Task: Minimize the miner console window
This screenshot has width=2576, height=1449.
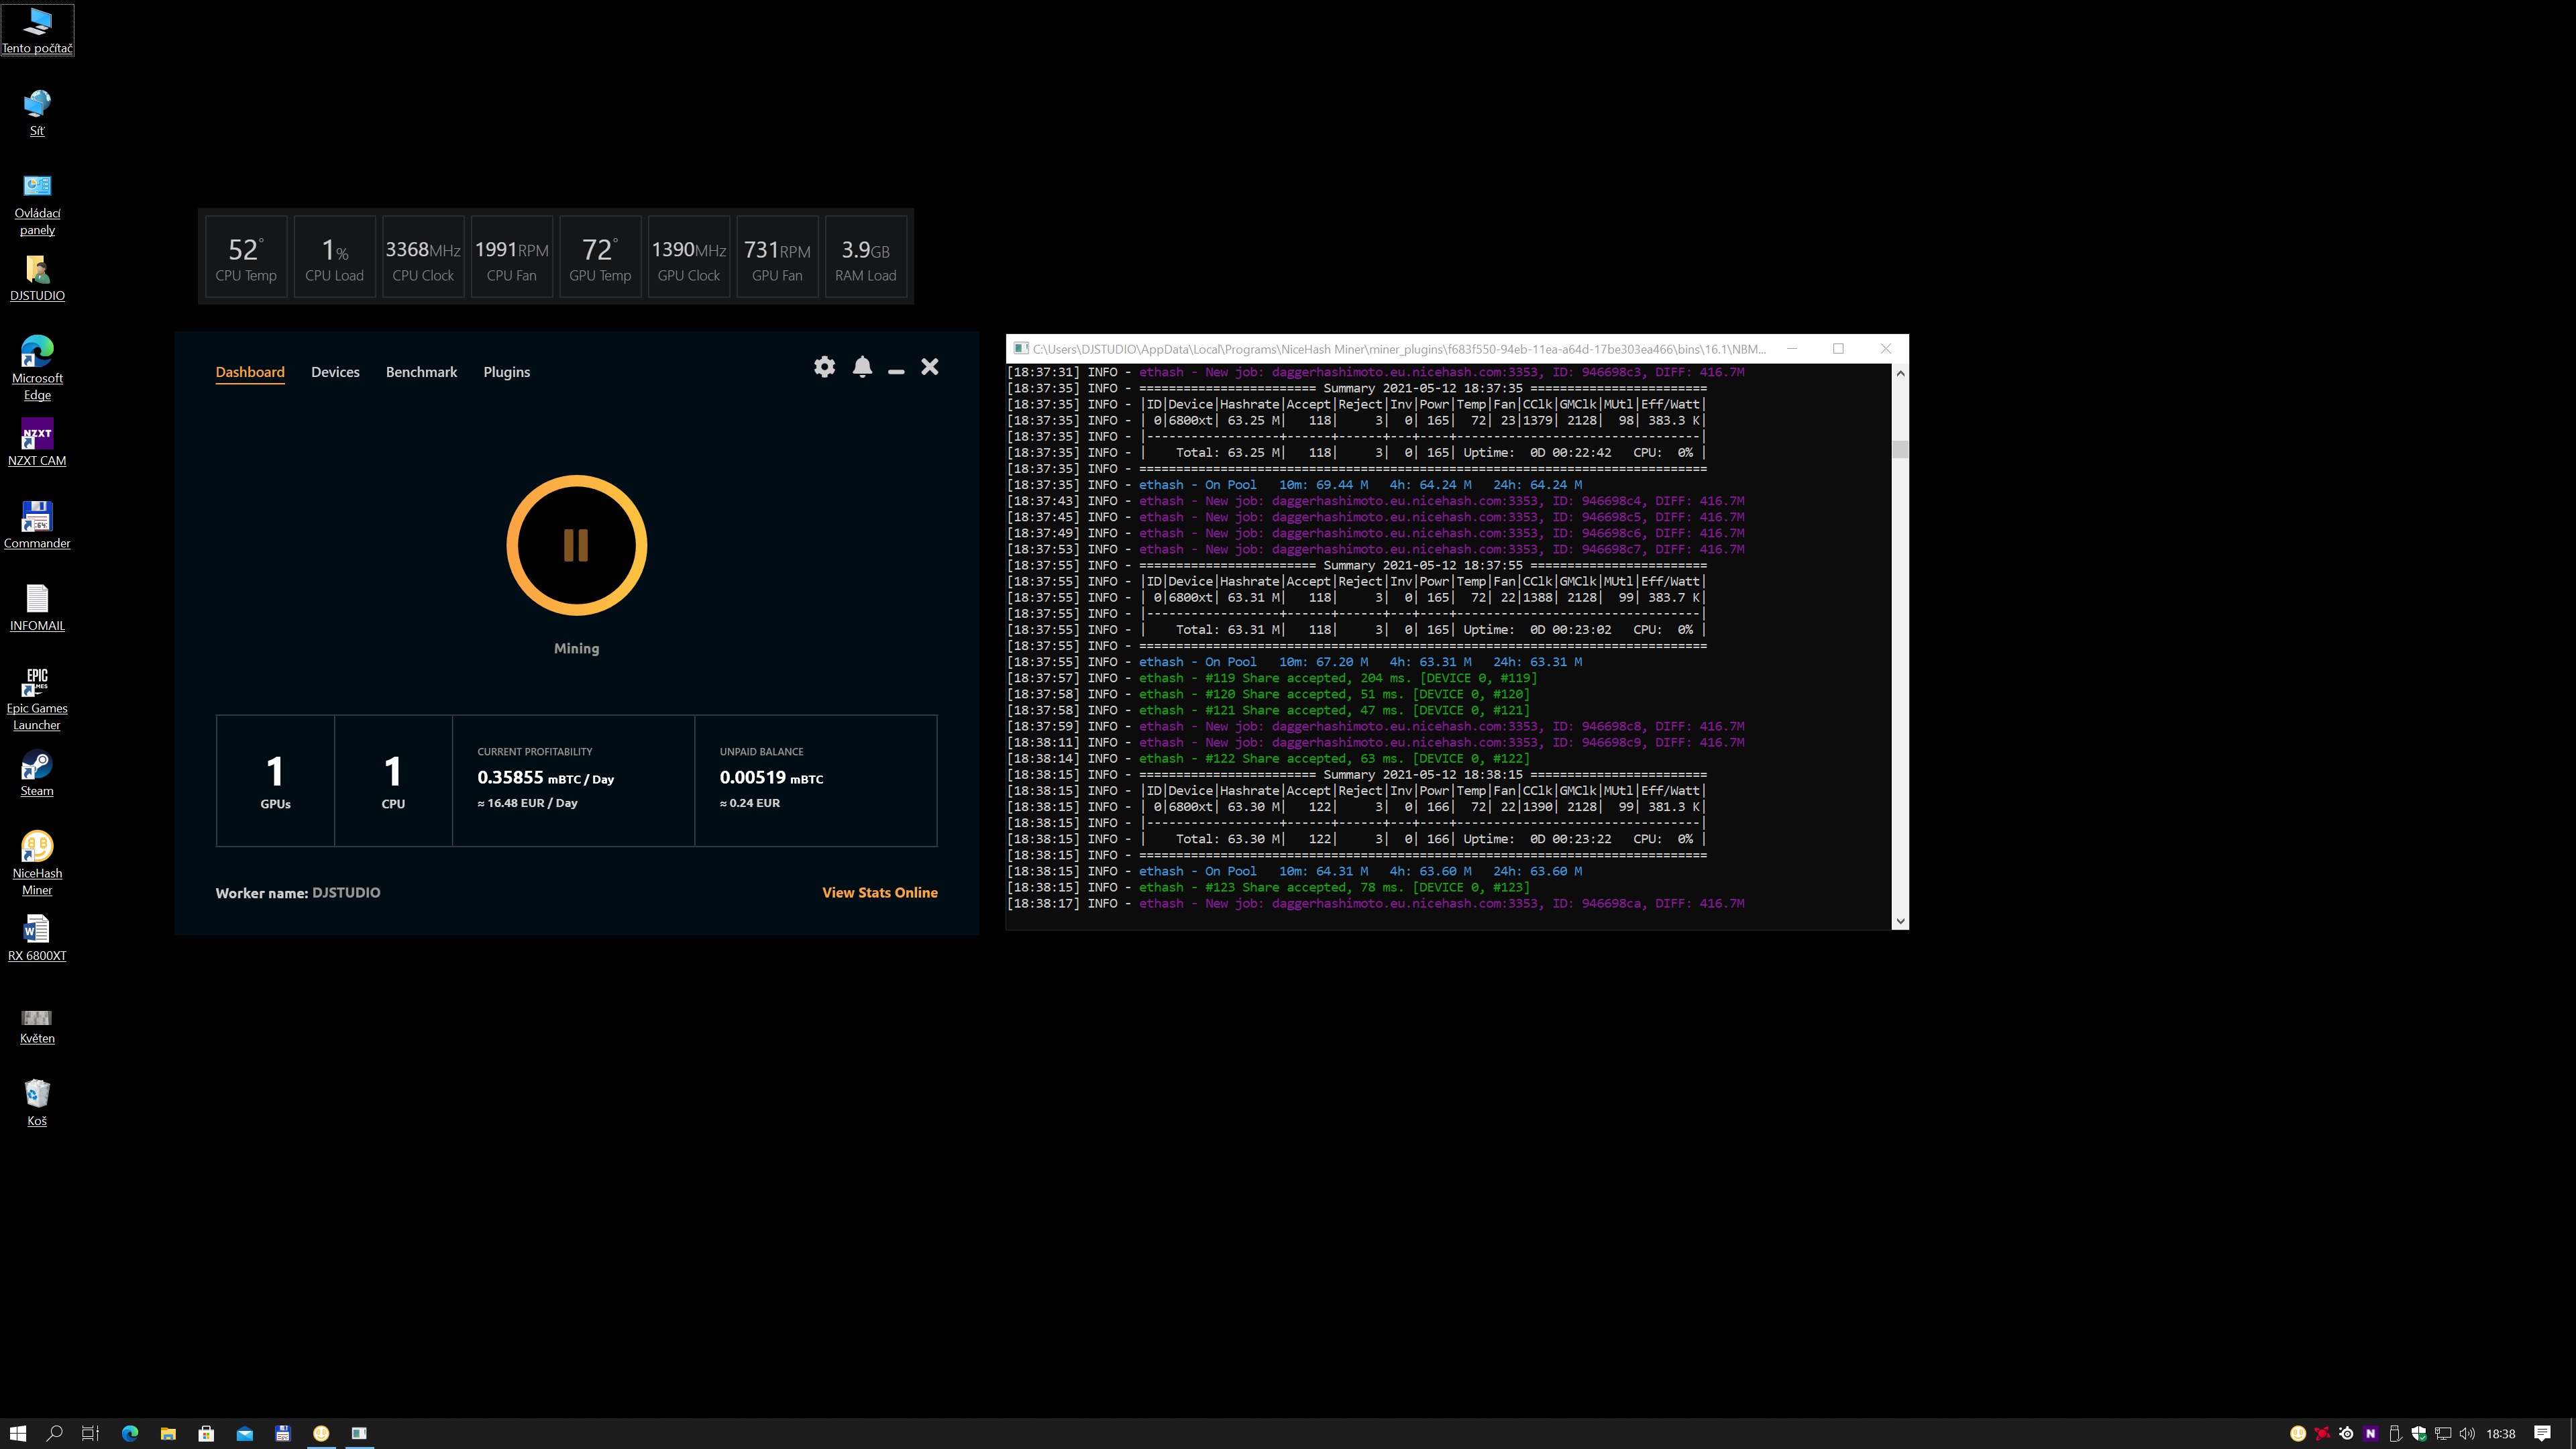Action: 1792,349
